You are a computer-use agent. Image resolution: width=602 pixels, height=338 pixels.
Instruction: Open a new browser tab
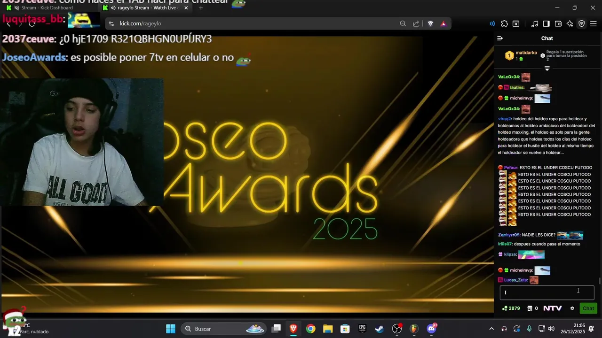coord(201,8)
